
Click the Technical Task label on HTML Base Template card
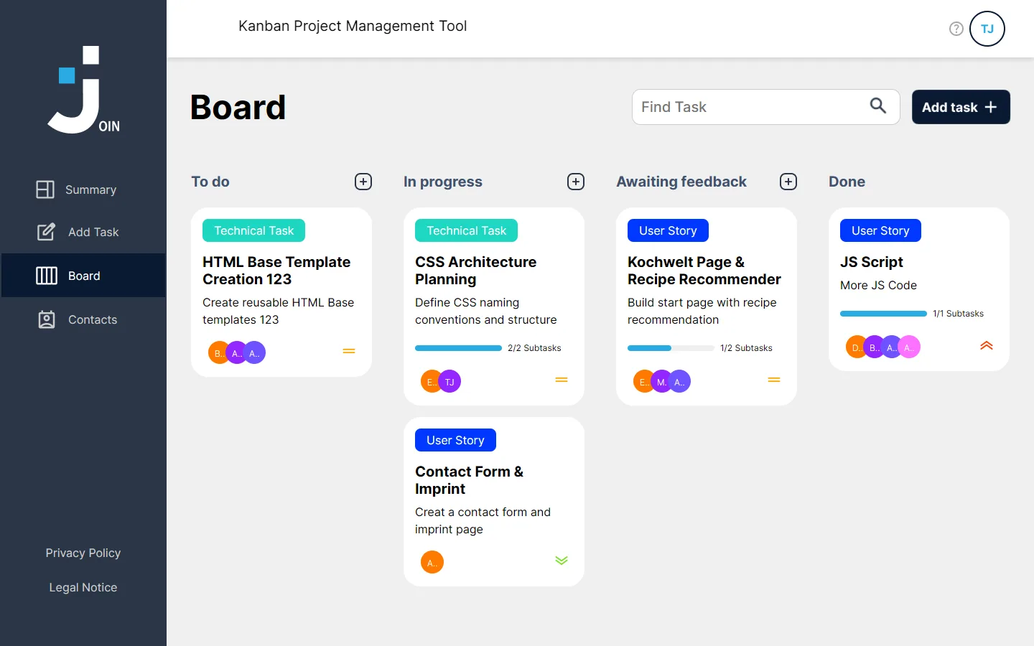pyautogui.click(x=254, y=230)
